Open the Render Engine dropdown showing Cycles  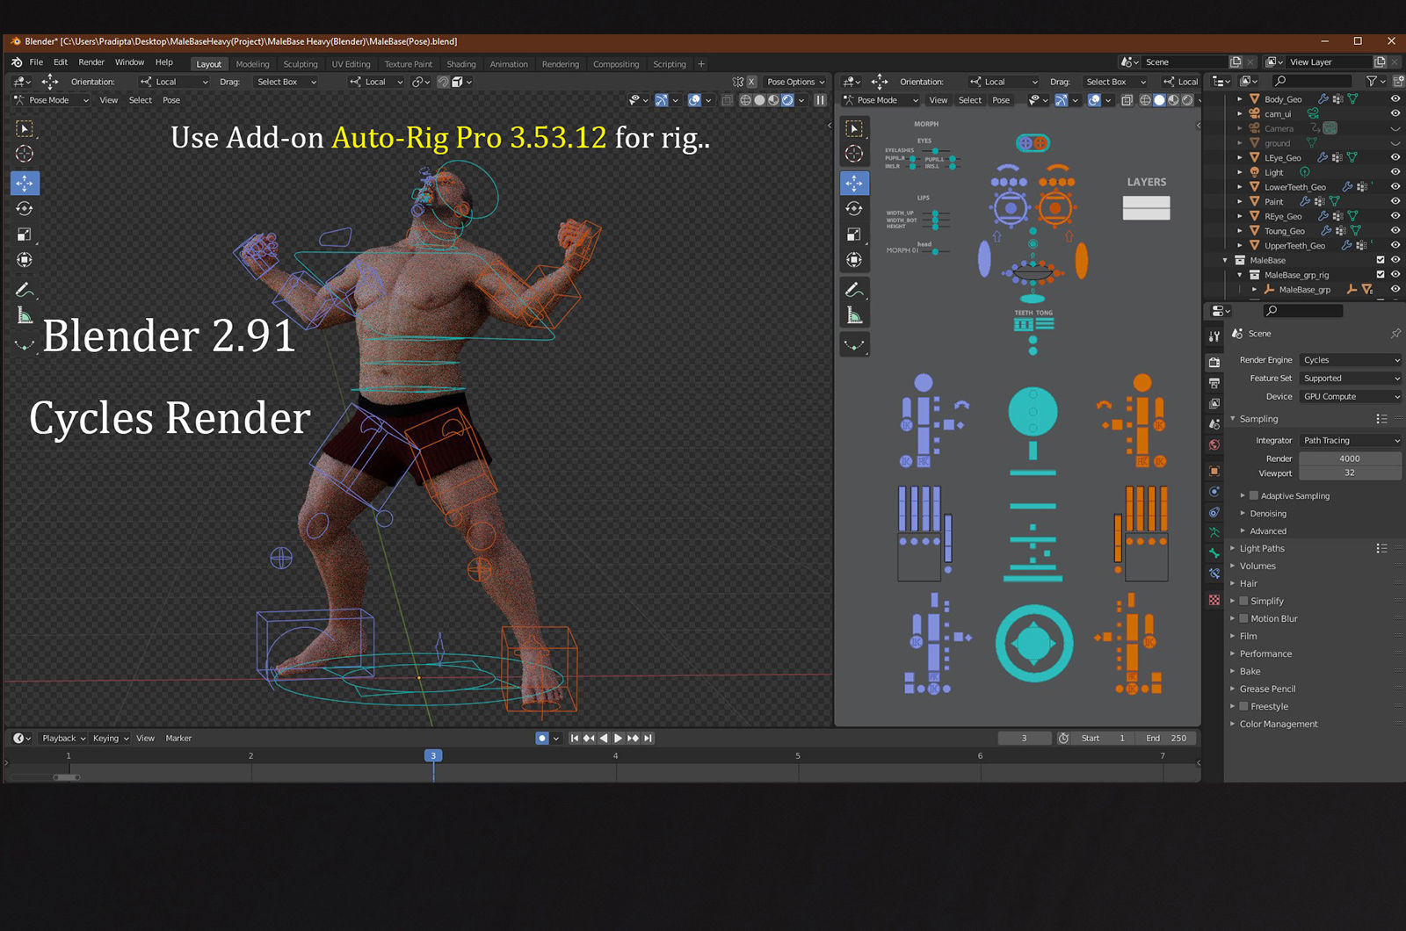click(x=1351, y=360)
